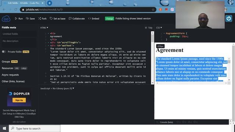Viewport: 235px width, 132px height.
Task: Click the URL tag next to Resources
Action: point(17,69)
